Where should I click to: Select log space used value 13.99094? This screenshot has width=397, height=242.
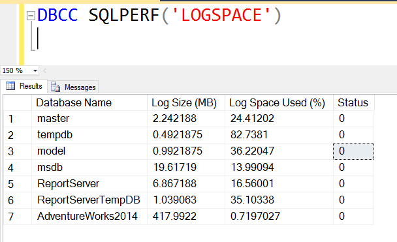click(279, 168)
